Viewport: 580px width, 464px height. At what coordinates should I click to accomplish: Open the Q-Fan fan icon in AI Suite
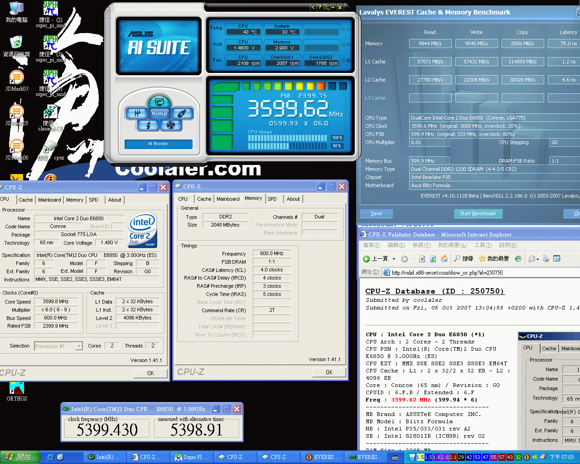tap(170, 125)
